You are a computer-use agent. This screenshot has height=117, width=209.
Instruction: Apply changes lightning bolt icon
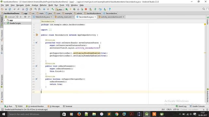(71, 9)
